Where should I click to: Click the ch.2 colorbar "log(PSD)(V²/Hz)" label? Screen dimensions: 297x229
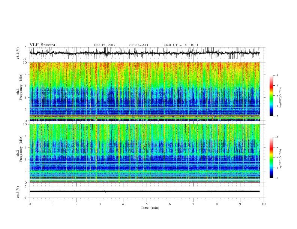click(x=281, y=159)
